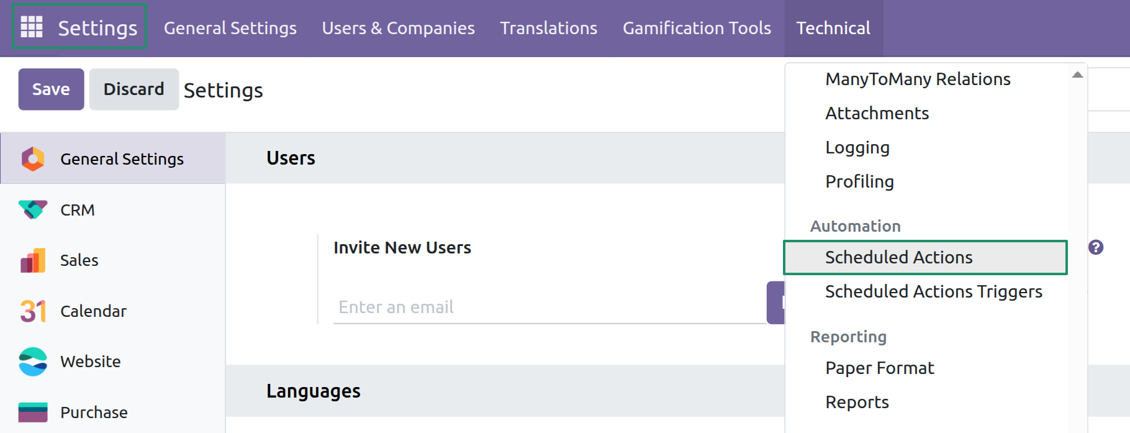Select Calendar in settings sidebar

[112, 311]
